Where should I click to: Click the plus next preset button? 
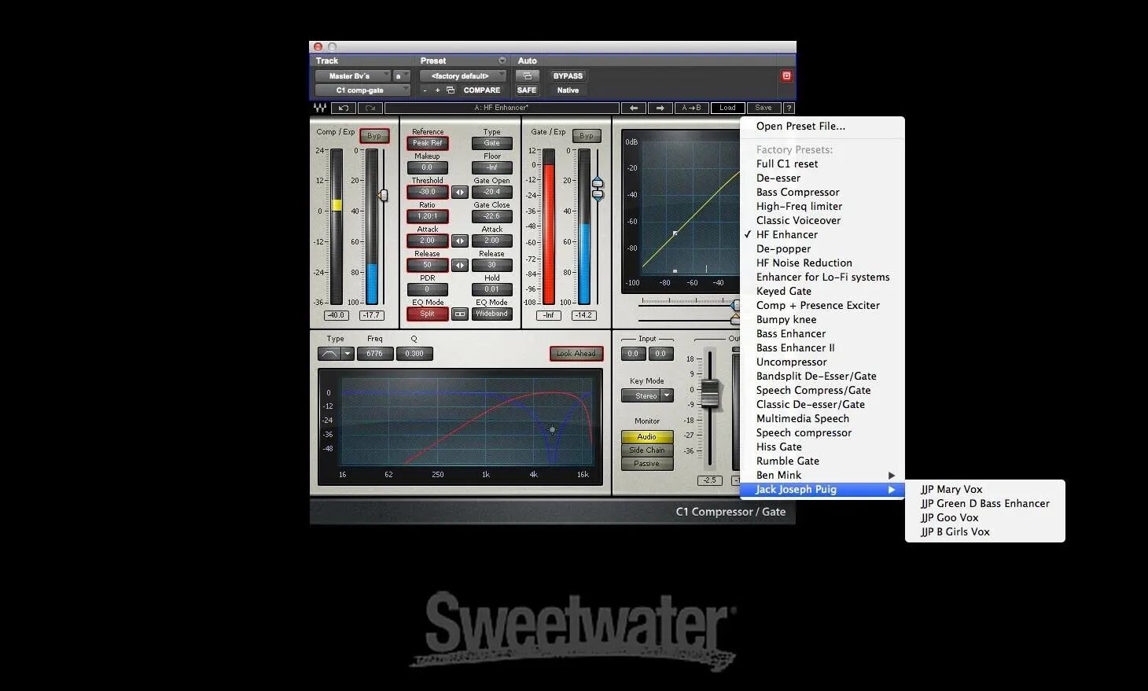[x=437, y=90]
